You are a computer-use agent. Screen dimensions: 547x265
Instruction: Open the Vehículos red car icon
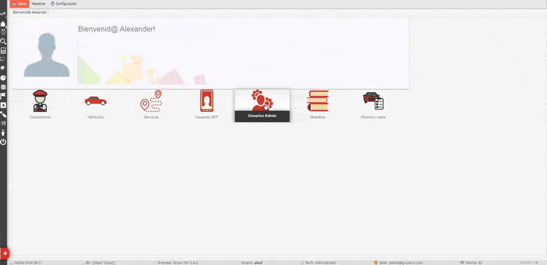(95, 101)
